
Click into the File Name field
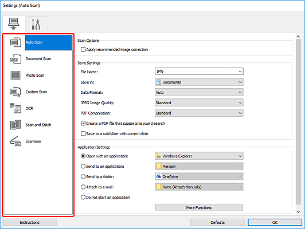tap(199, 72)
